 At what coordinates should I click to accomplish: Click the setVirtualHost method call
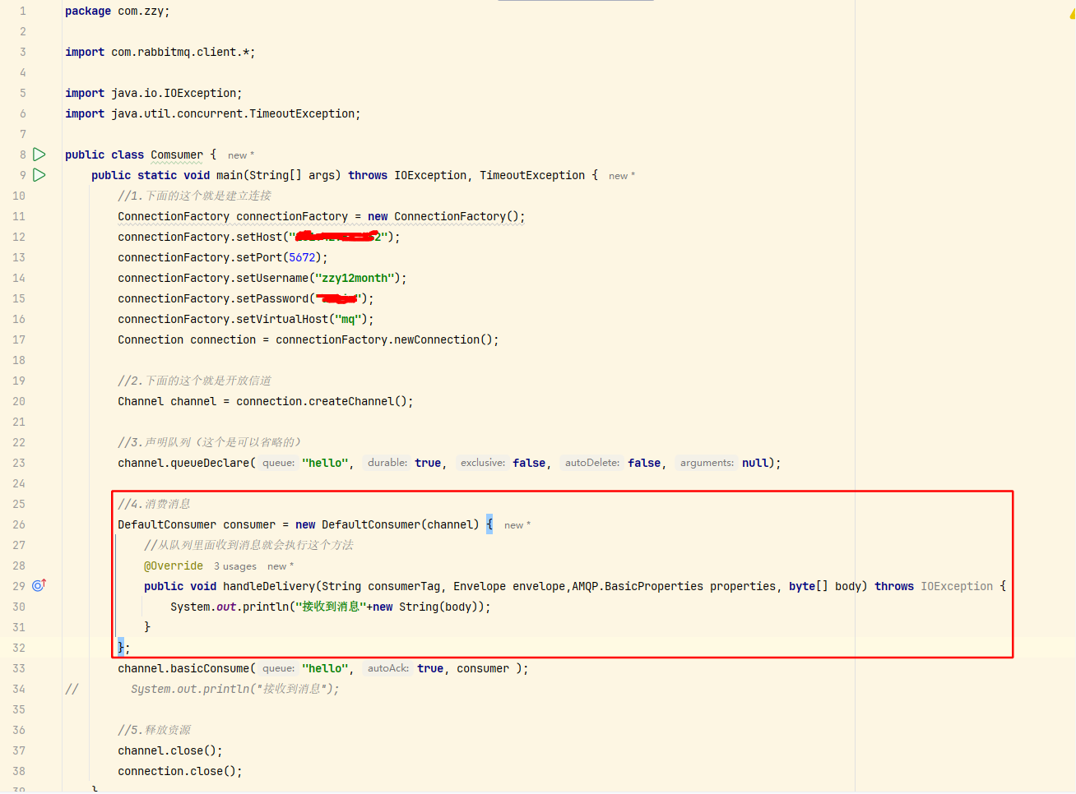(x=282, y=319)
